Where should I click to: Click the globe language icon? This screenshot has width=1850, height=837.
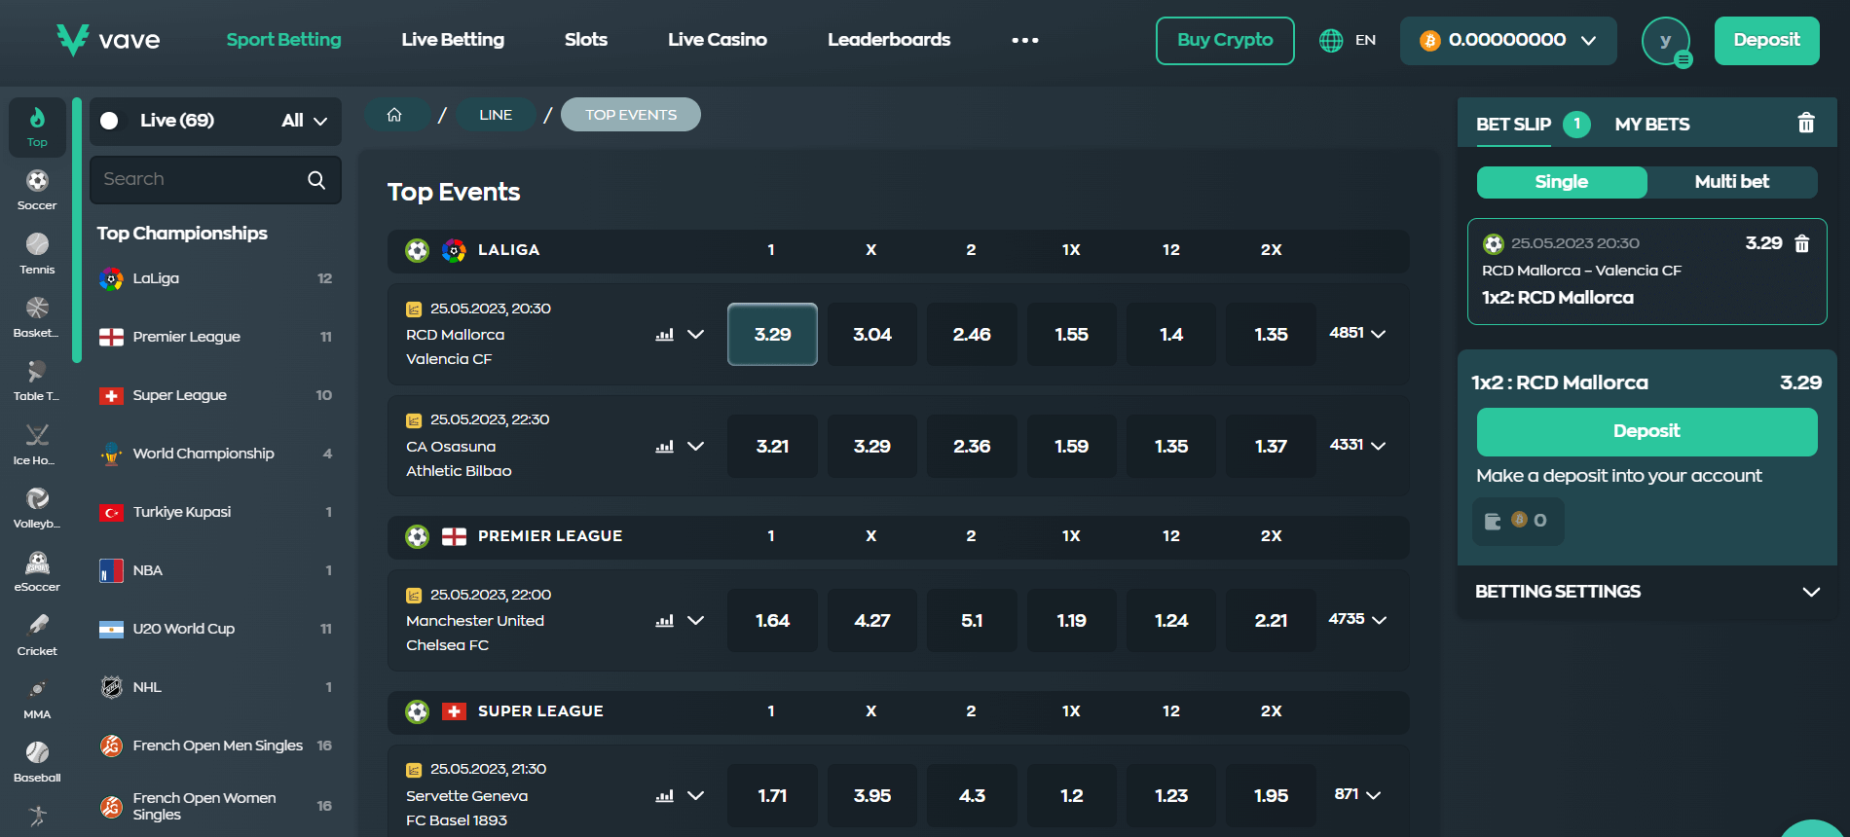pyautogui.click(x=1330, y=40)
